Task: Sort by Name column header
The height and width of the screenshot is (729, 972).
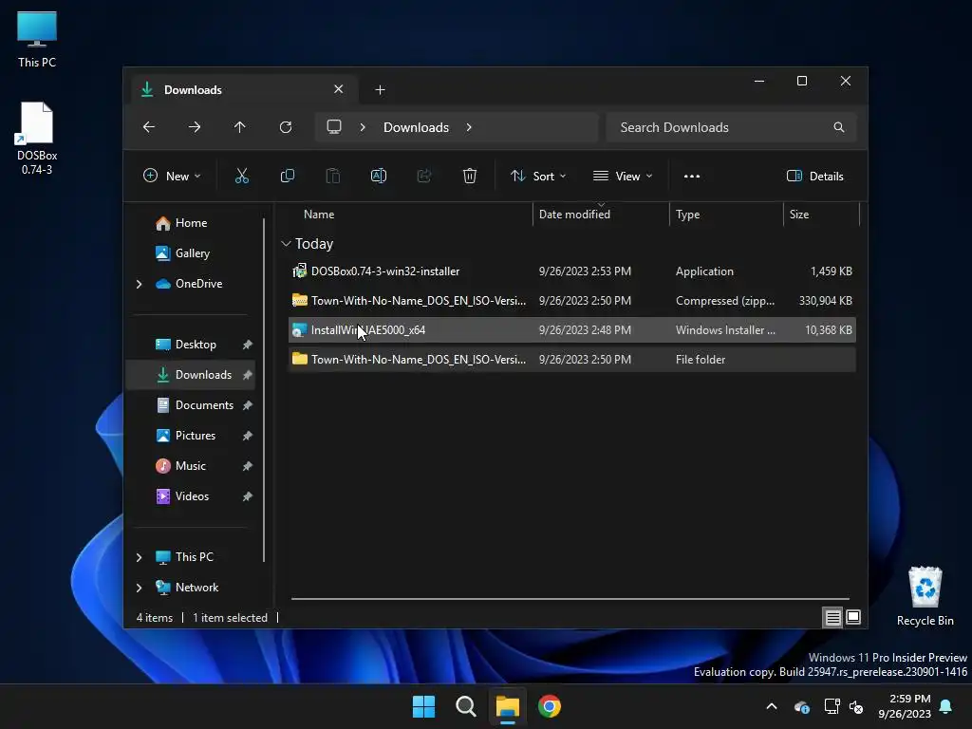Action: pos(319,215)
